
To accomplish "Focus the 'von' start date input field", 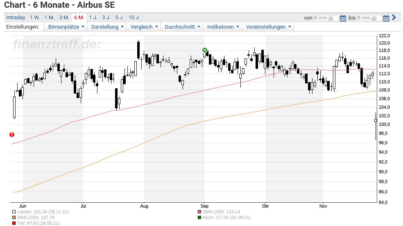I will click(326, 18).
